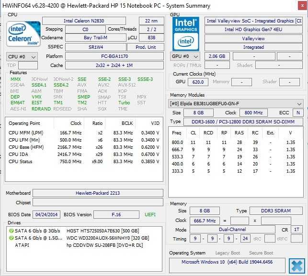
Task: Click the EM64T feature label
Action: (x=18, y=103)
